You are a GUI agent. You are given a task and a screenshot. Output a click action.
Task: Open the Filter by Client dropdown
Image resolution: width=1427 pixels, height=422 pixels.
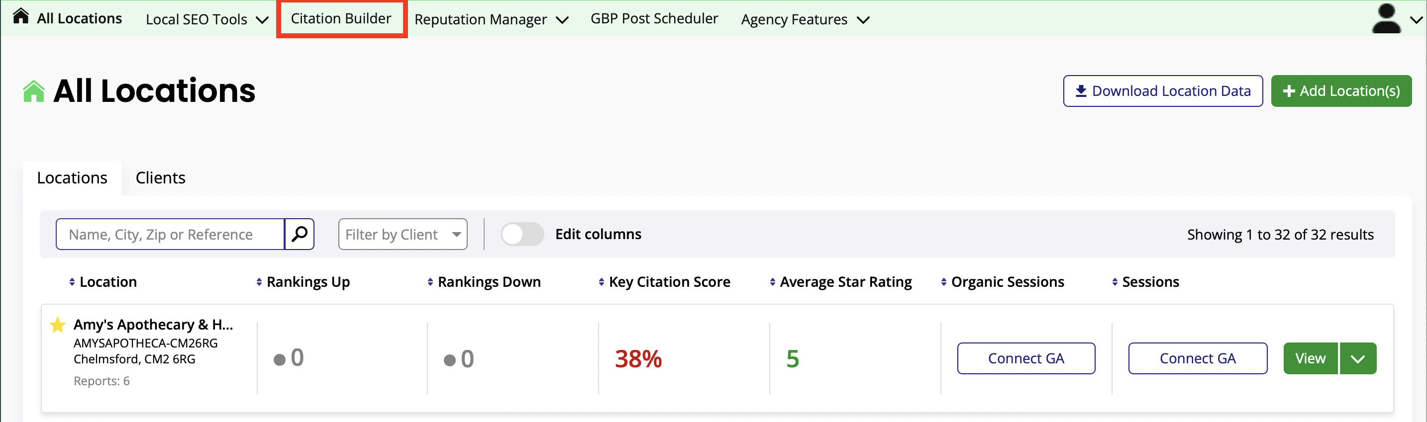click(403, 235)
